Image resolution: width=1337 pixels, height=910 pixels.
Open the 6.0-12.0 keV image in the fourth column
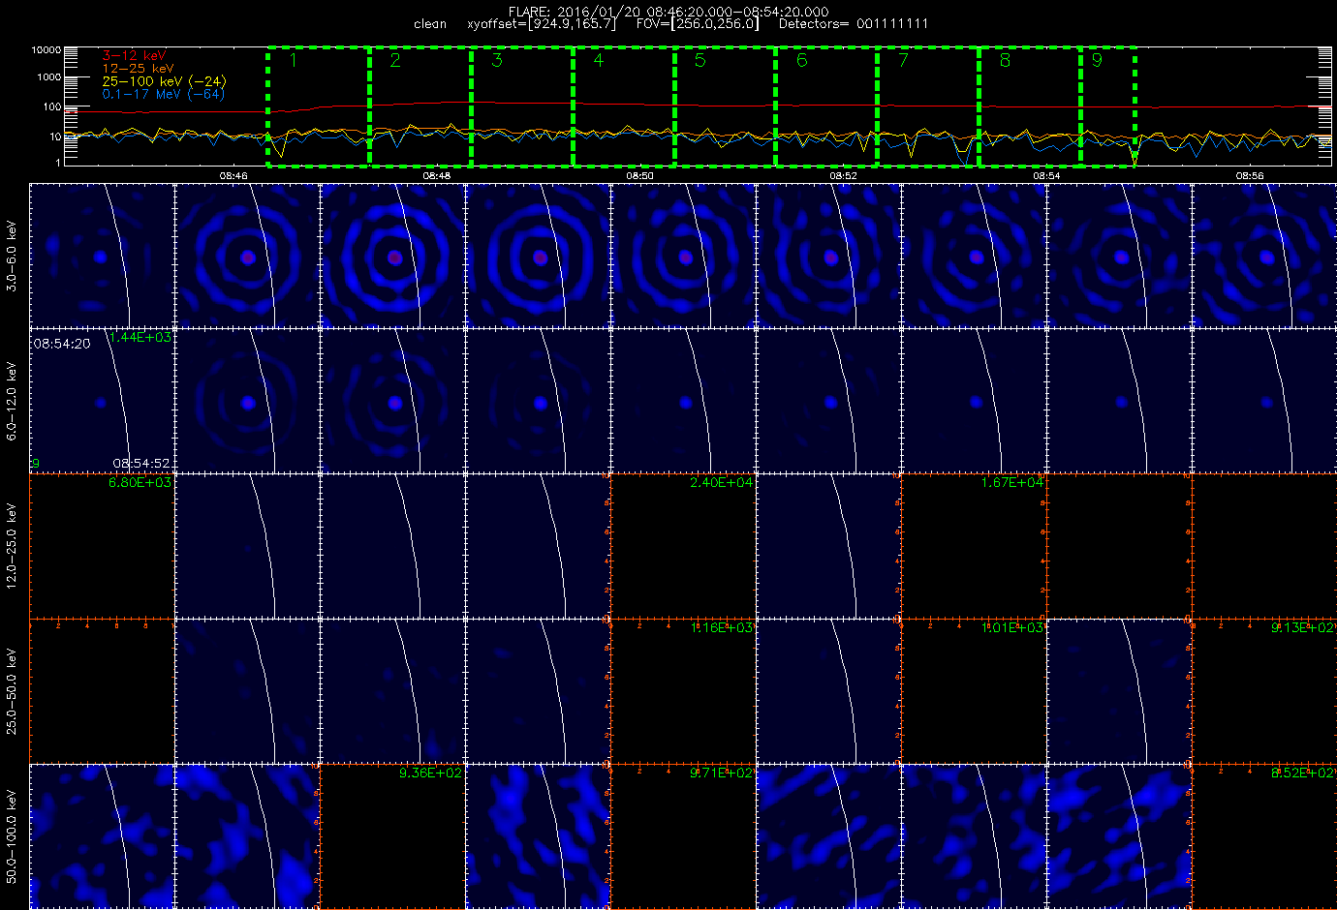coord(538,401)
